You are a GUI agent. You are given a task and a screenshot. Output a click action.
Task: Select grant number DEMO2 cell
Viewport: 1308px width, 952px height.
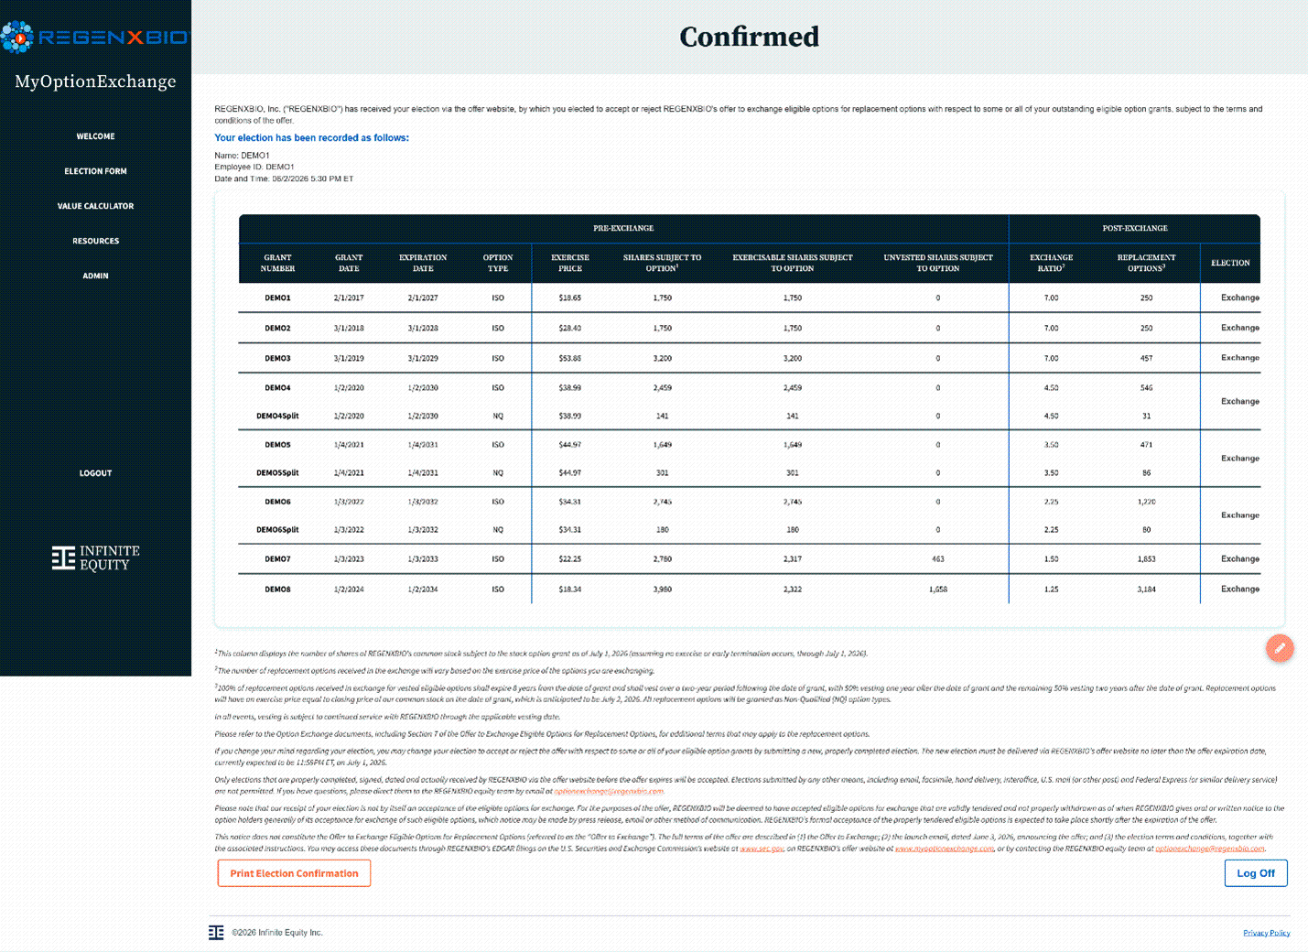(278, 329)
